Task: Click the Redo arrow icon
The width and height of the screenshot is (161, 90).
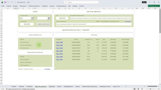Action: coord(12,2)
